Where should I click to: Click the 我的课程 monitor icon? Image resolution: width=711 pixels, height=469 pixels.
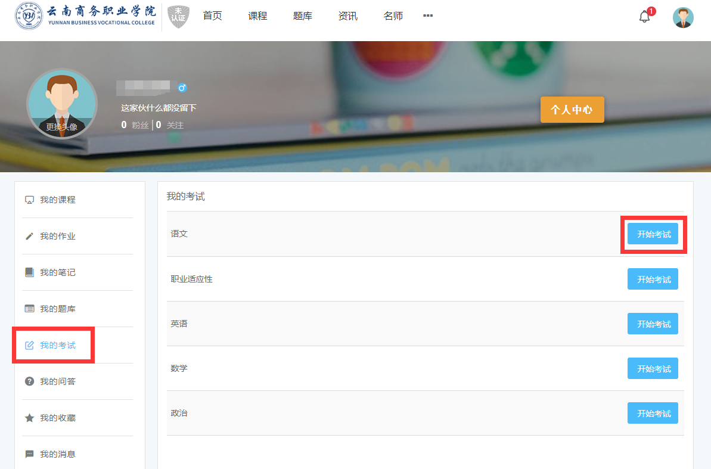coord(29,200)
